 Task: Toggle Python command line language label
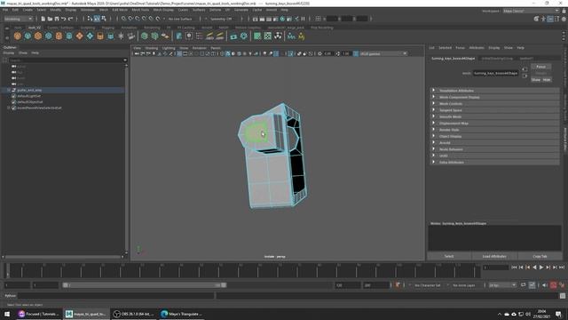pyautogui.click(x=10, y=296)
